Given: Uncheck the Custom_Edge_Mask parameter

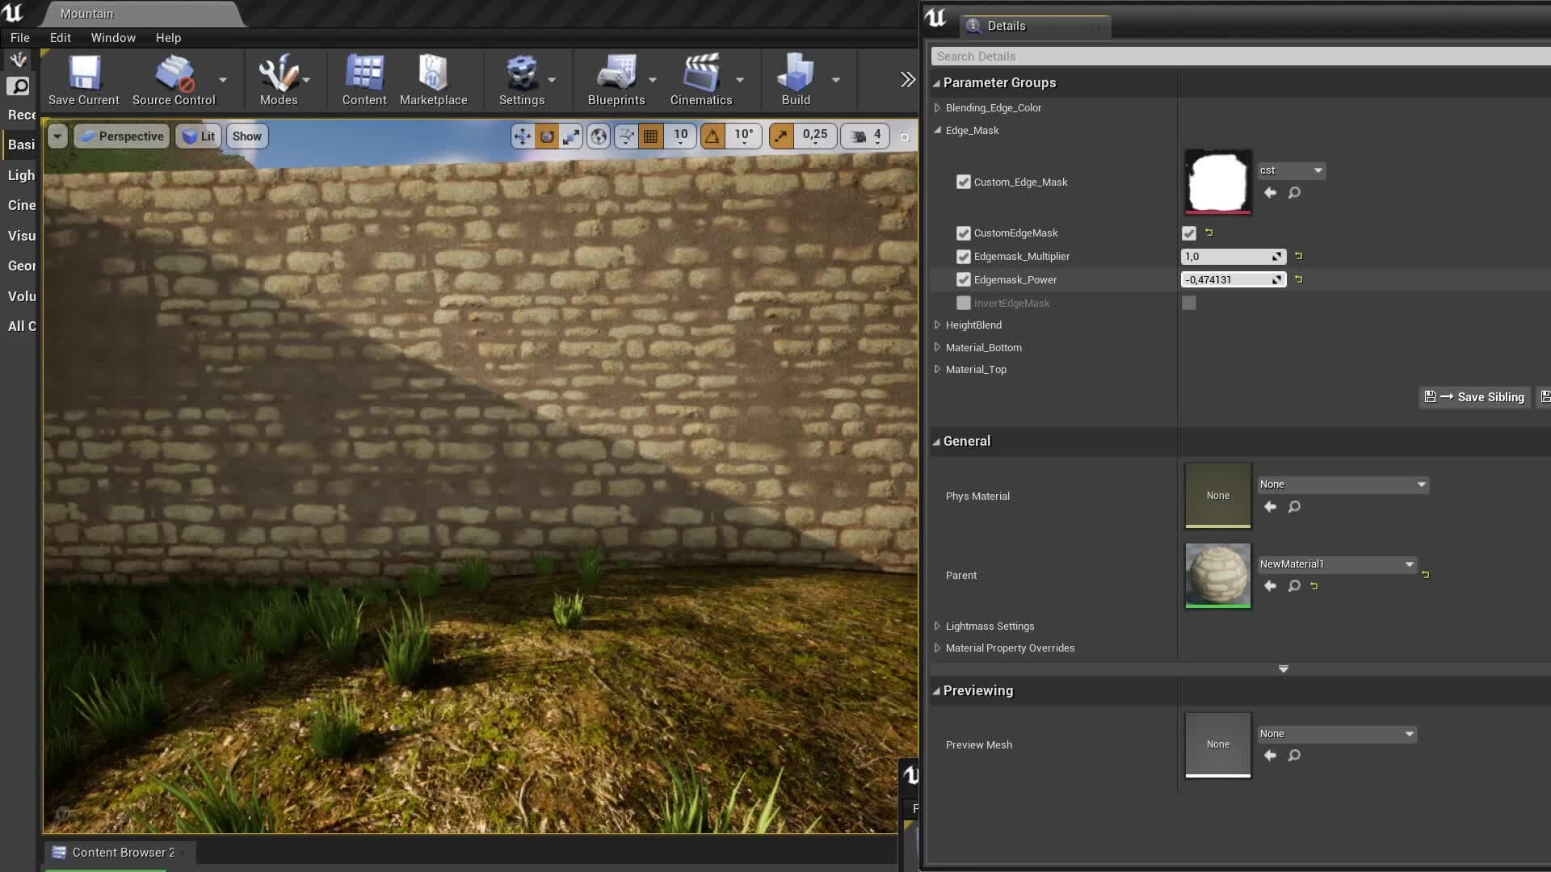Looking at the screenshot, I should click(963, 182).
